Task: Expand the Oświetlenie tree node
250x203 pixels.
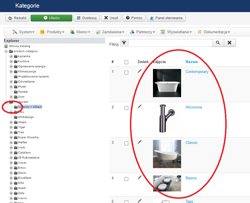Action: (11, 82)
